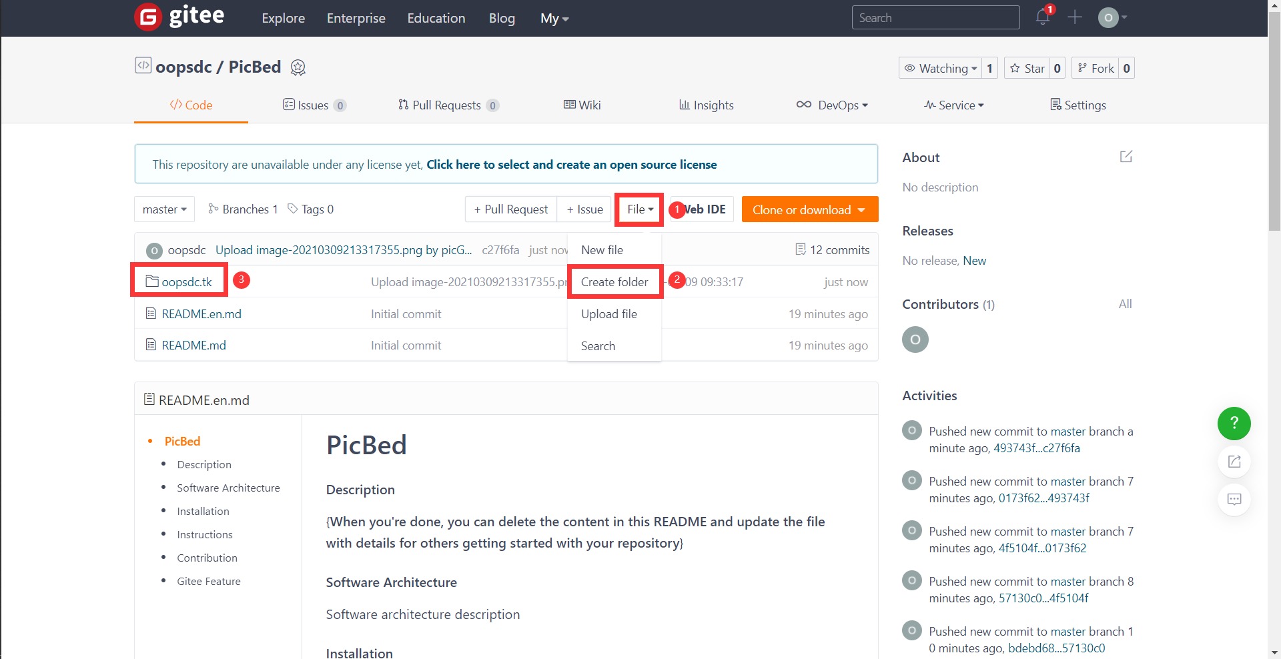Select Search from File menu

[614, 346]
